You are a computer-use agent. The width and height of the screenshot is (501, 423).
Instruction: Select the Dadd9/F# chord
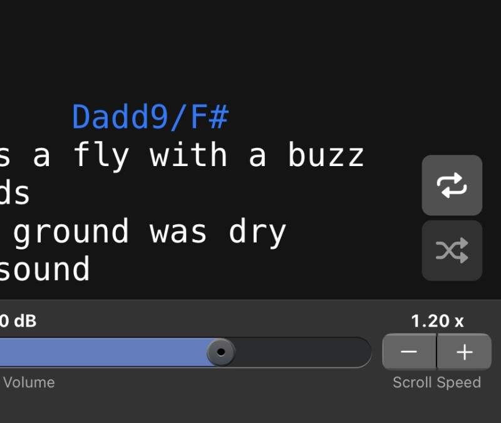[x=150, y=117]
